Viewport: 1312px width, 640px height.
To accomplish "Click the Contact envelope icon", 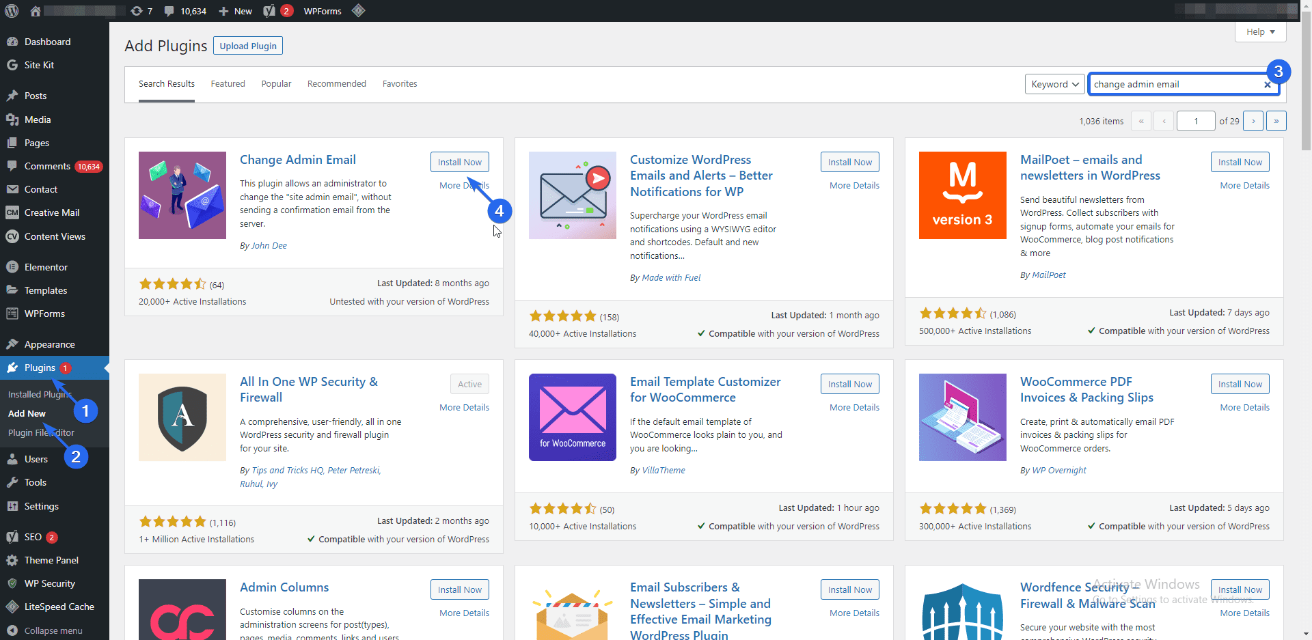I will (x=12, y=189).
